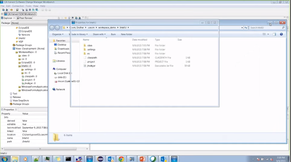
Task: Open the Help menu
Action: (x=43, y=6)
